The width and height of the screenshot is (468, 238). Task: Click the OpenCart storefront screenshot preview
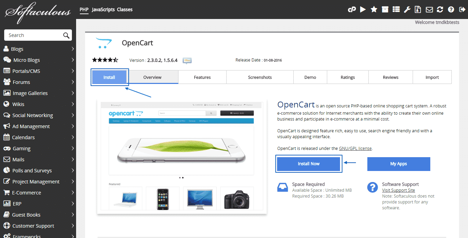[x=182, y=158]
